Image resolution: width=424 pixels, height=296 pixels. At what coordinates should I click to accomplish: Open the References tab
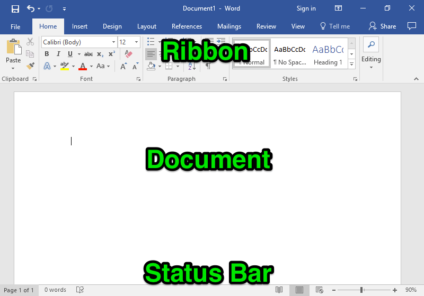(187, 26)
